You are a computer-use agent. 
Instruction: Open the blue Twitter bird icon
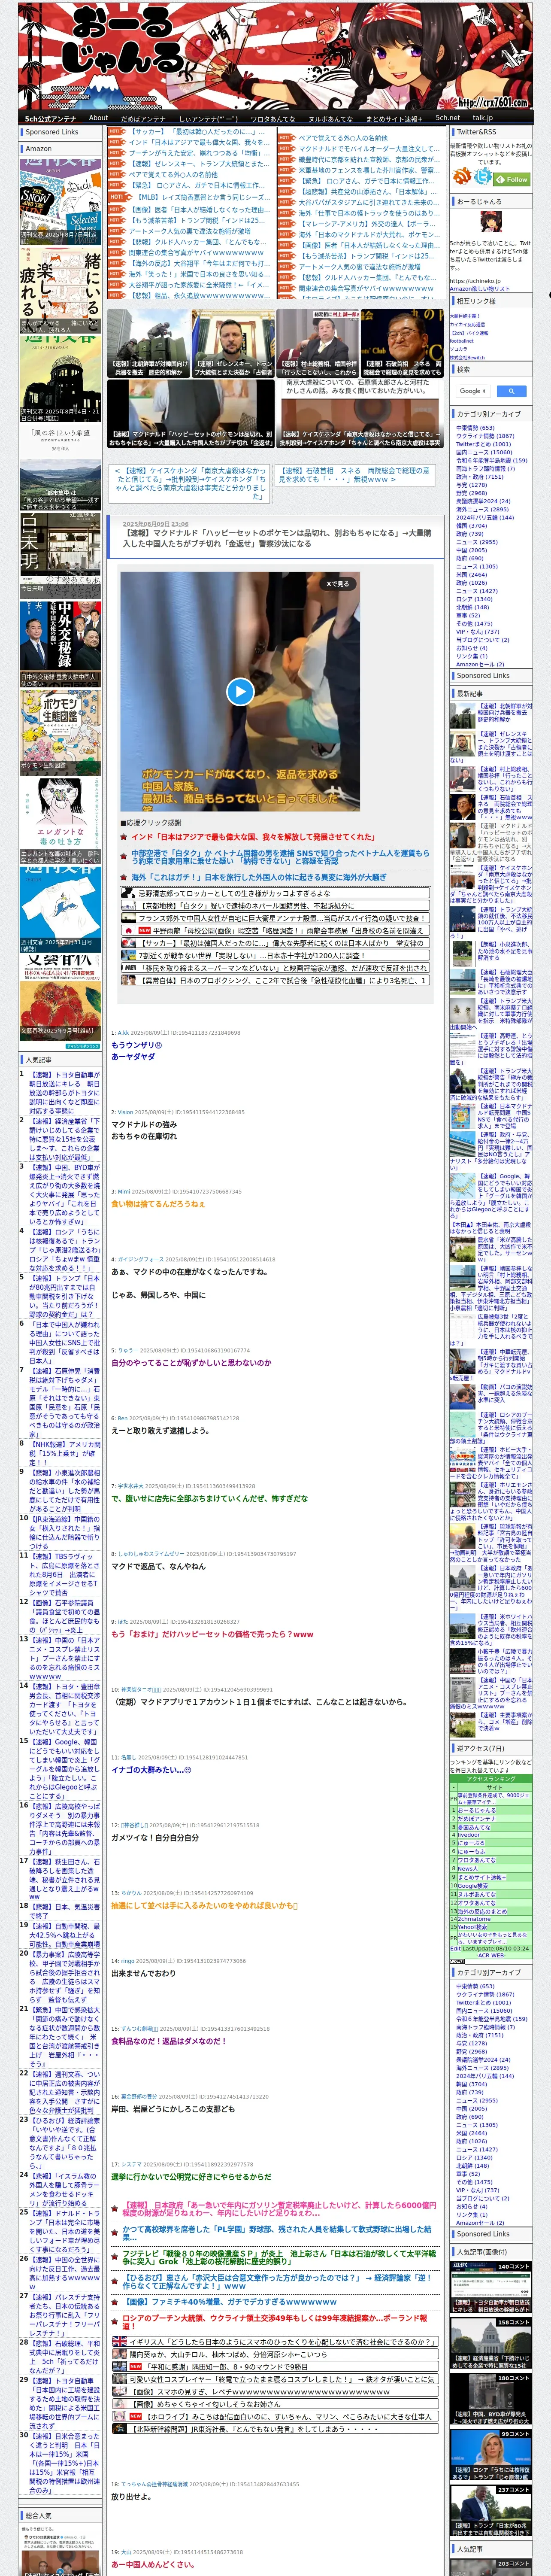(x=483, y=177)
